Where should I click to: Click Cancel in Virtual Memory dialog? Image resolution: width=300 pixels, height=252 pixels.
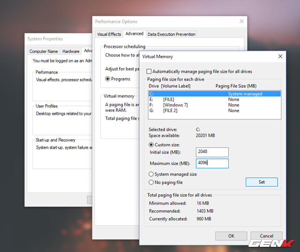(x=266, y=236)
